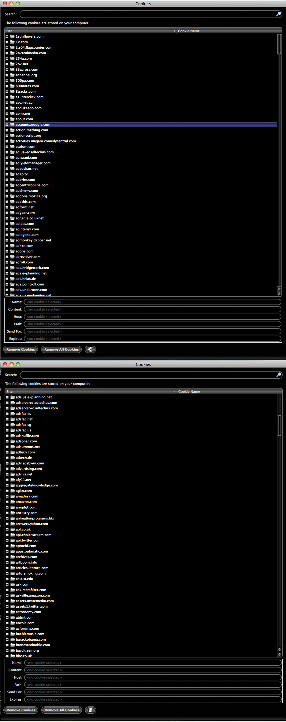
Task: Click Remove All Cookies in the window listing 1stinflowers.com
Action: [x=61, y=349]
